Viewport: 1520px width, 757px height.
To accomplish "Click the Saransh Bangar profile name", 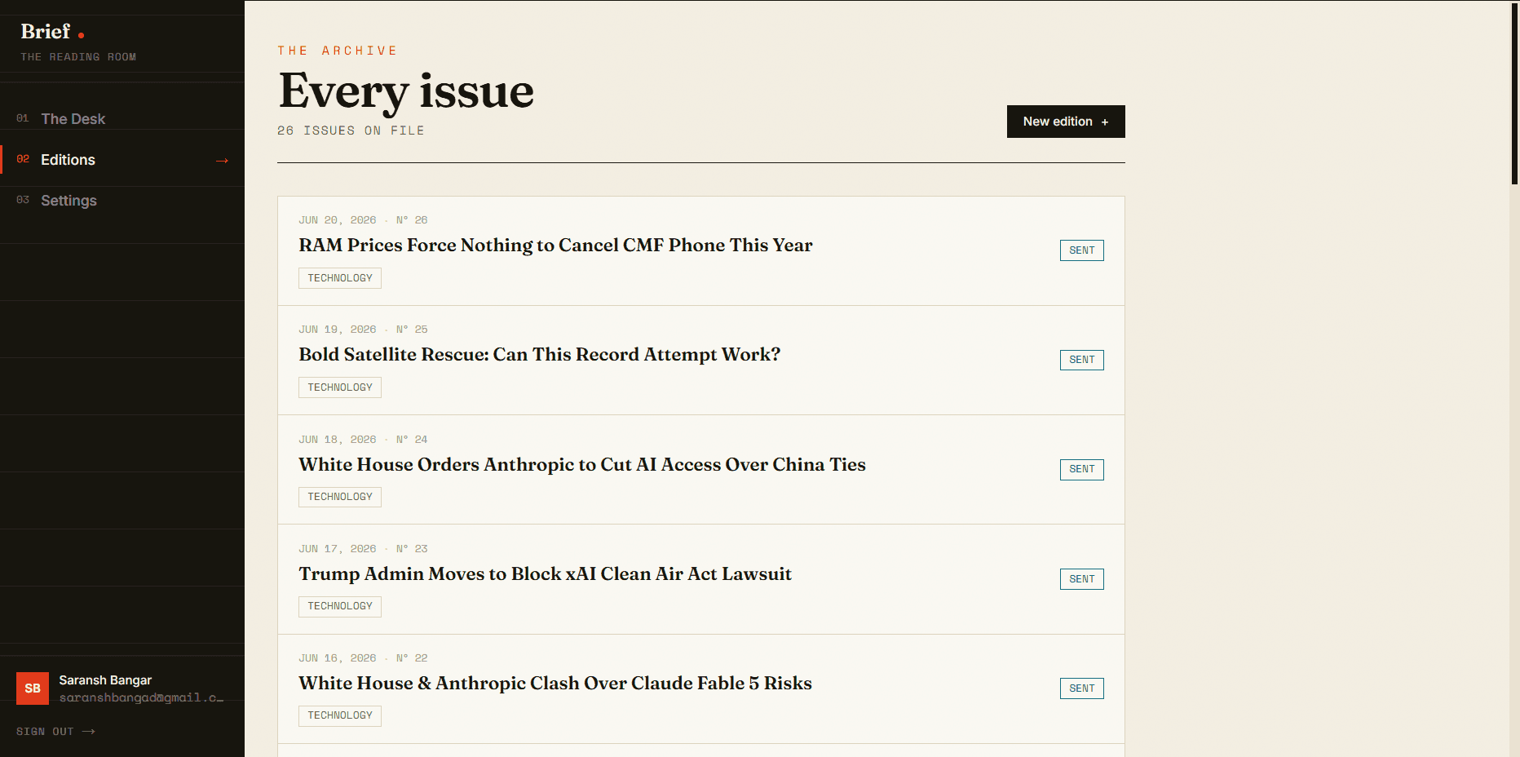I will 105,680.
